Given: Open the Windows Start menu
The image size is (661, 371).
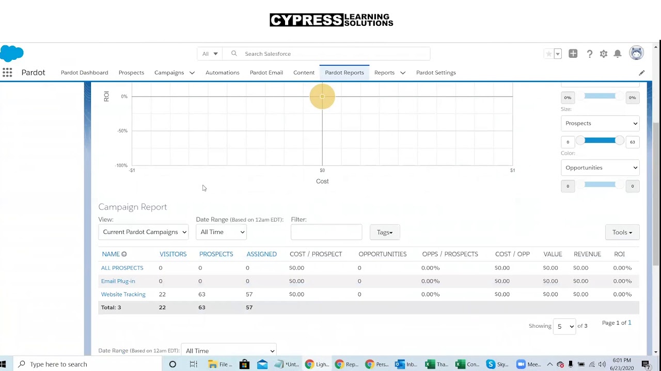Looking at the screenshot, I should (3, 364).
